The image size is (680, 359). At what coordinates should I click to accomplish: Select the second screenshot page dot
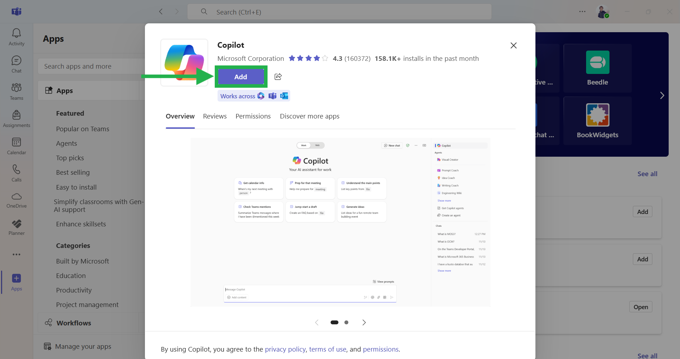[346, 323]
